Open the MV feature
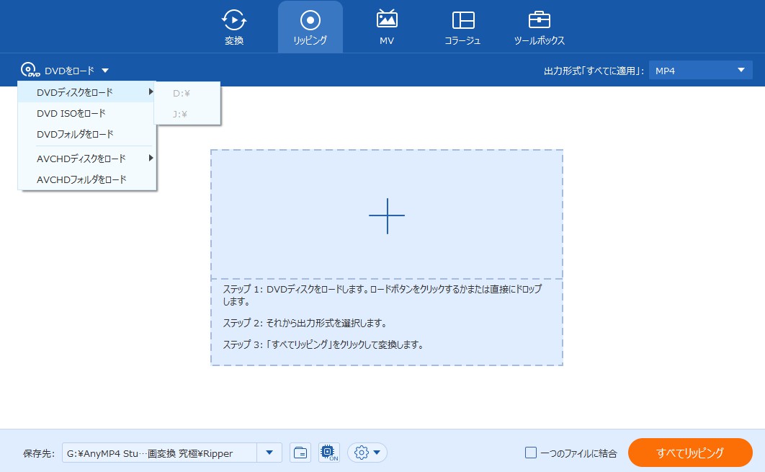765x472 pixels. 386,27
